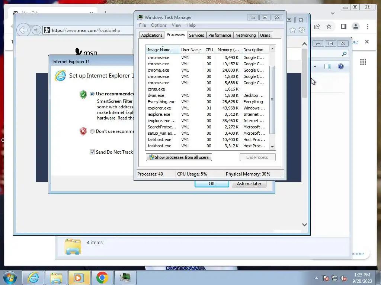Switch to Networking tab
This screenshot has width=381, height=285.
[246, 35]
